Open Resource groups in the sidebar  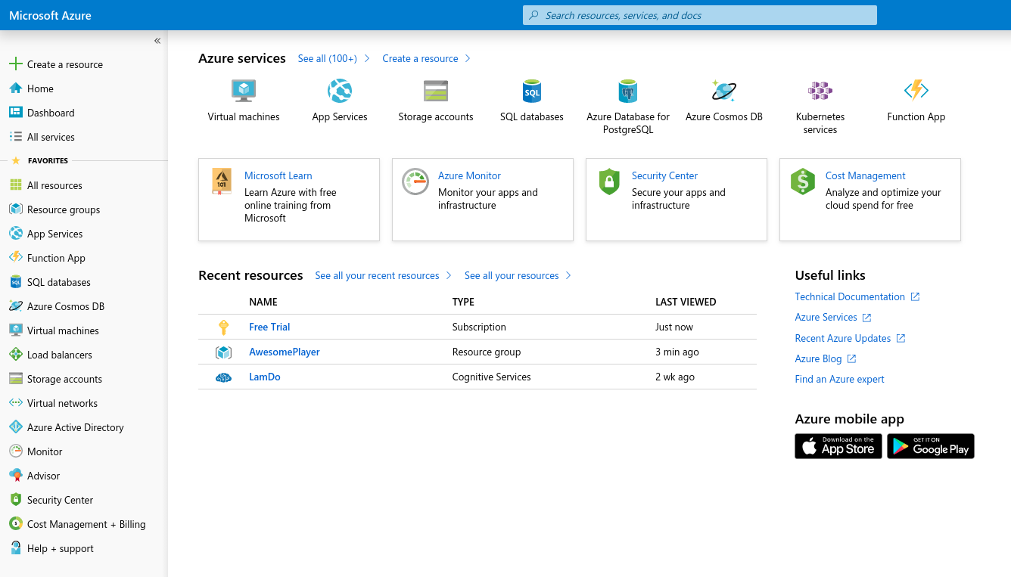click(x=64, y=209)
